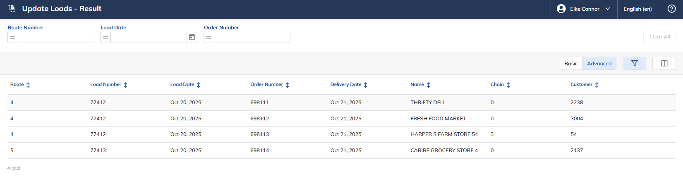Open Load Date equals operator selector
Viewport: 683px width, 177px height.
coord(105,37)
